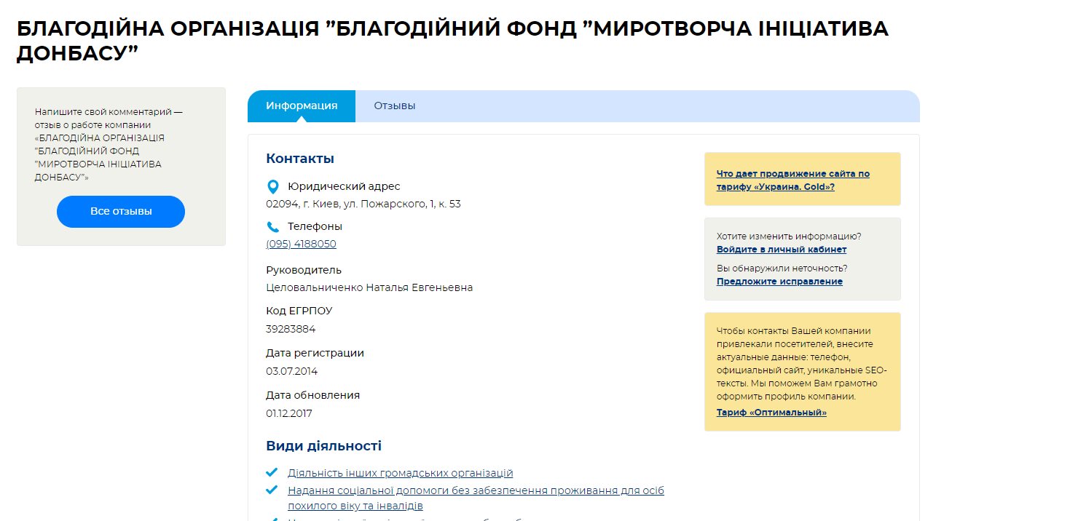This screenshot has width=1078, height=521.
Task: Click the registration date 03.07.2014
Action: click(292, 371)
